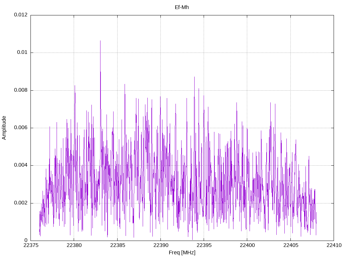Click the y-axis tick label 0.008
The image size is (343, 257).
pos(21,90)
